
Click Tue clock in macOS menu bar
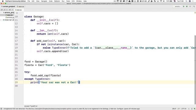[180, 1]
